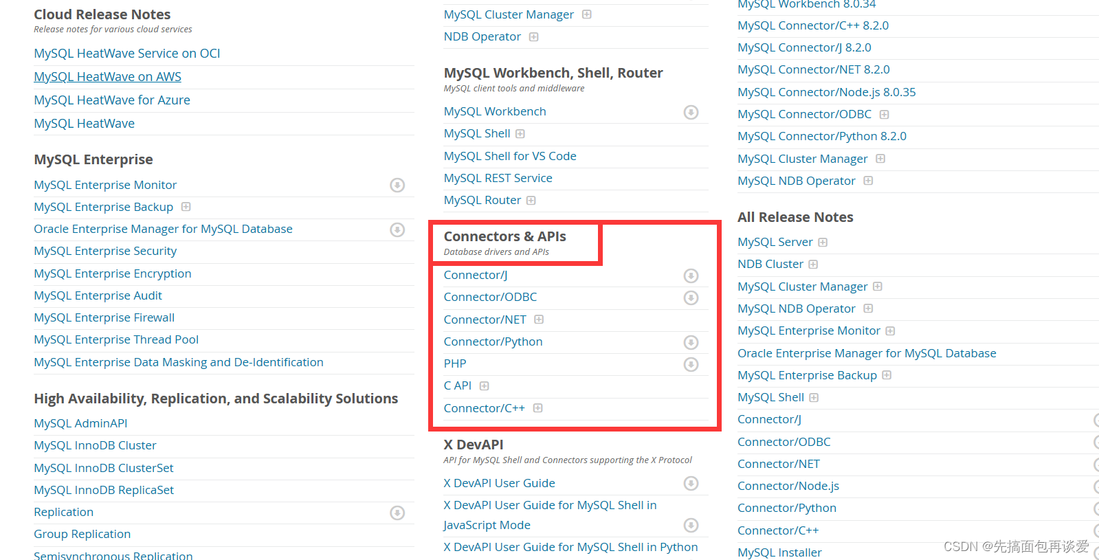This screenshot has width=1099, height=560.
Task: Click download icon next to Replication
Action: (397, 513)
